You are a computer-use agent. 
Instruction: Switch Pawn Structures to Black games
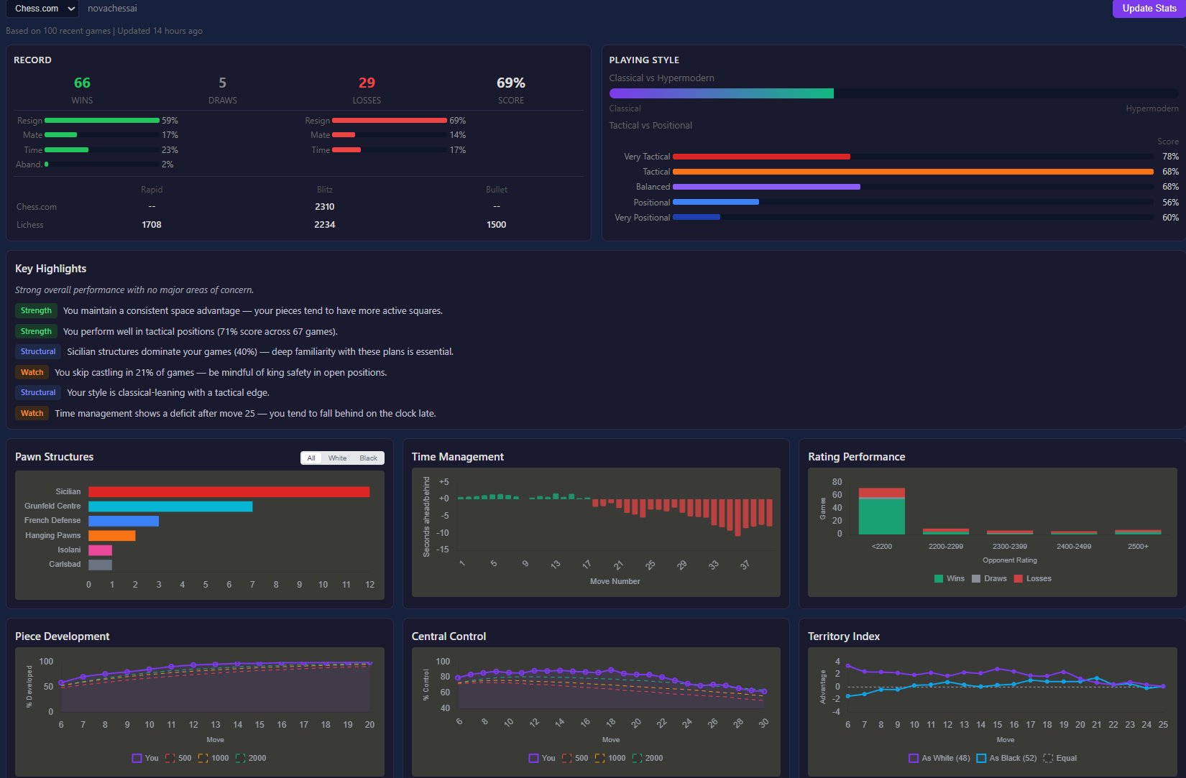tap(368, 458)
